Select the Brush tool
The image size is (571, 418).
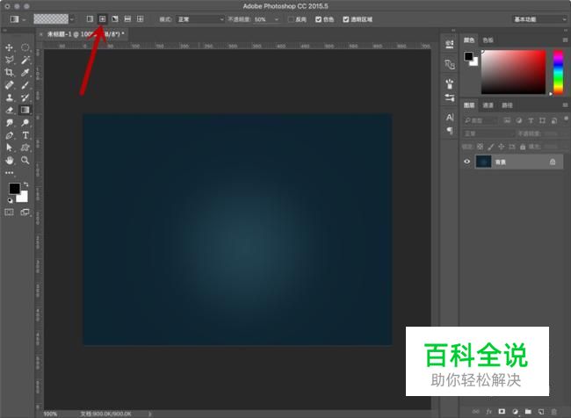tap(25, 85)
